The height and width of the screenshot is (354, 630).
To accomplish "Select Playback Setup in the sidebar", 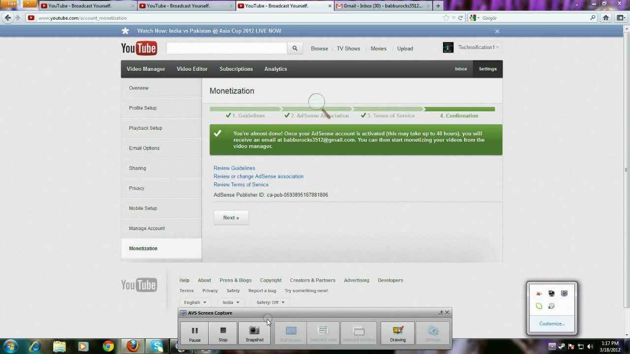I will [x=161, y=128].
